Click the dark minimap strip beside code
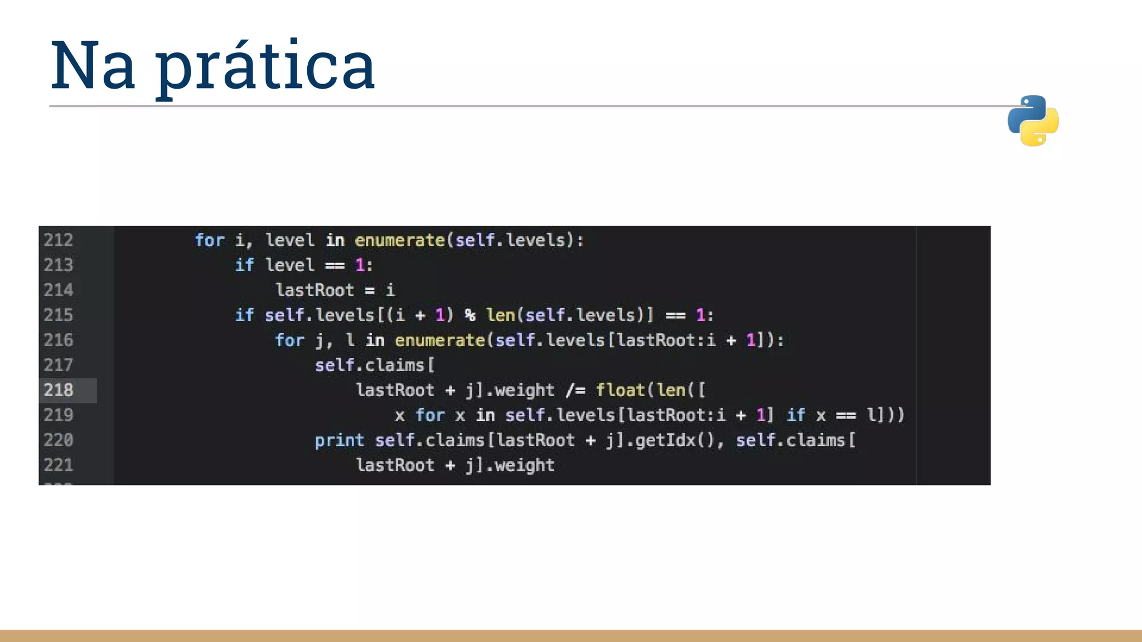1142x642 pixels. click(953, 355)
